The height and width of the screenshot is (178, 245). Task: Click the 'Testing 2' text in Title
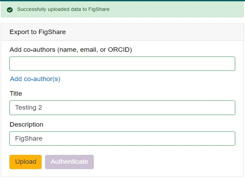29,108
